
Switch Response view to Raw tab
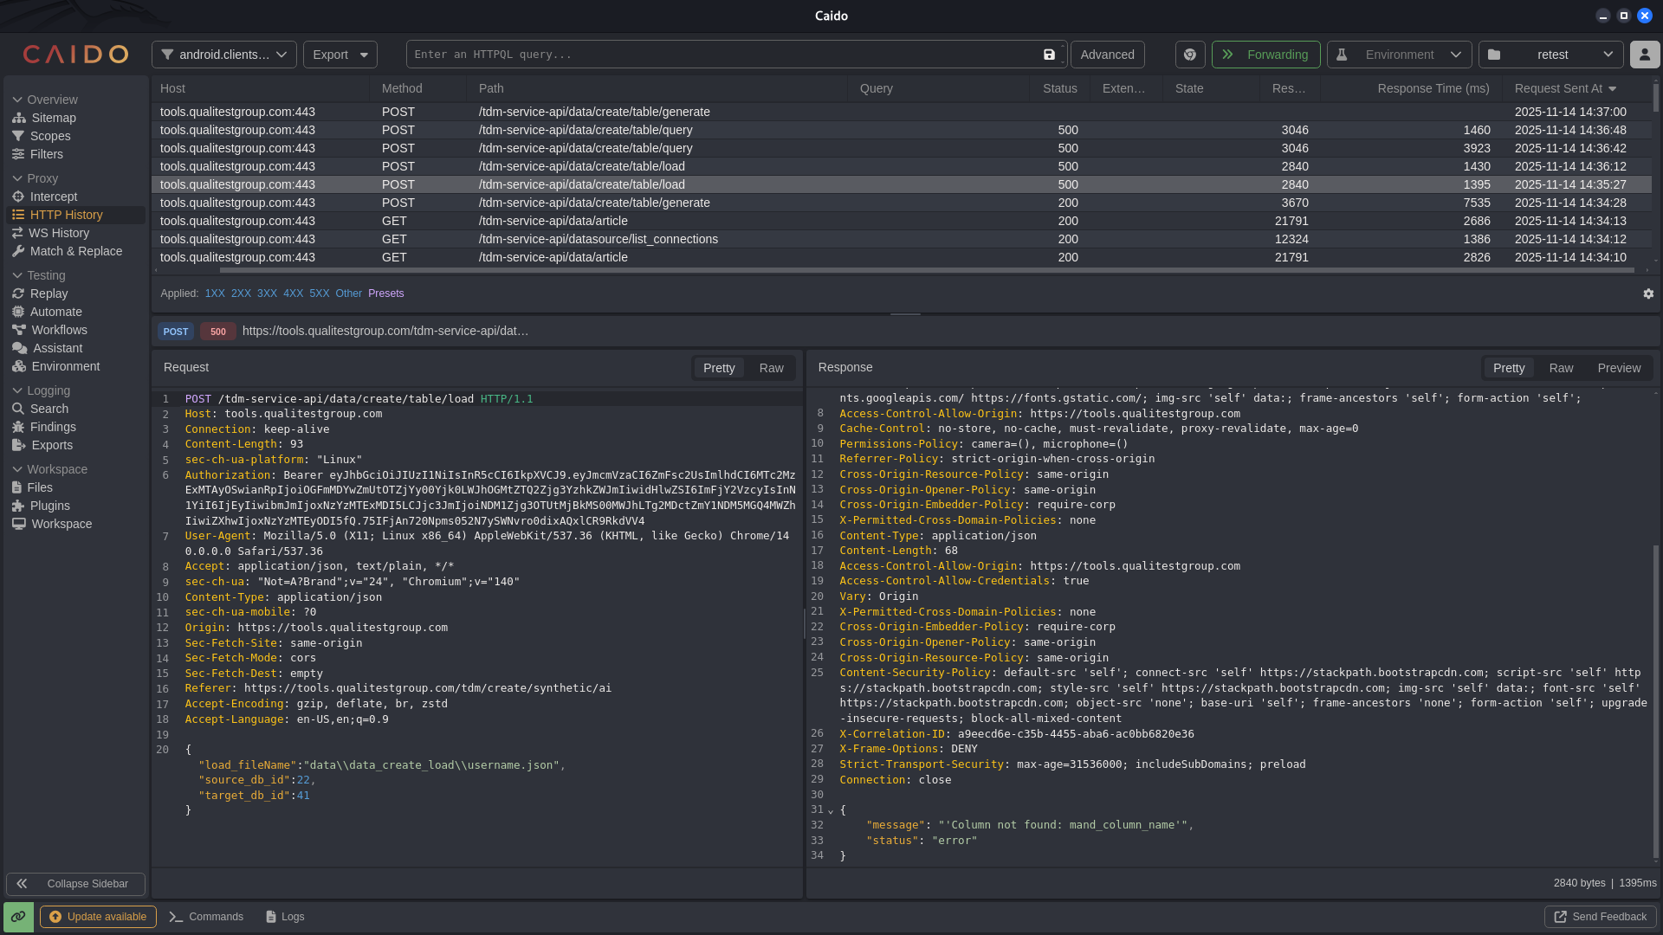(x=1561, y=368)
